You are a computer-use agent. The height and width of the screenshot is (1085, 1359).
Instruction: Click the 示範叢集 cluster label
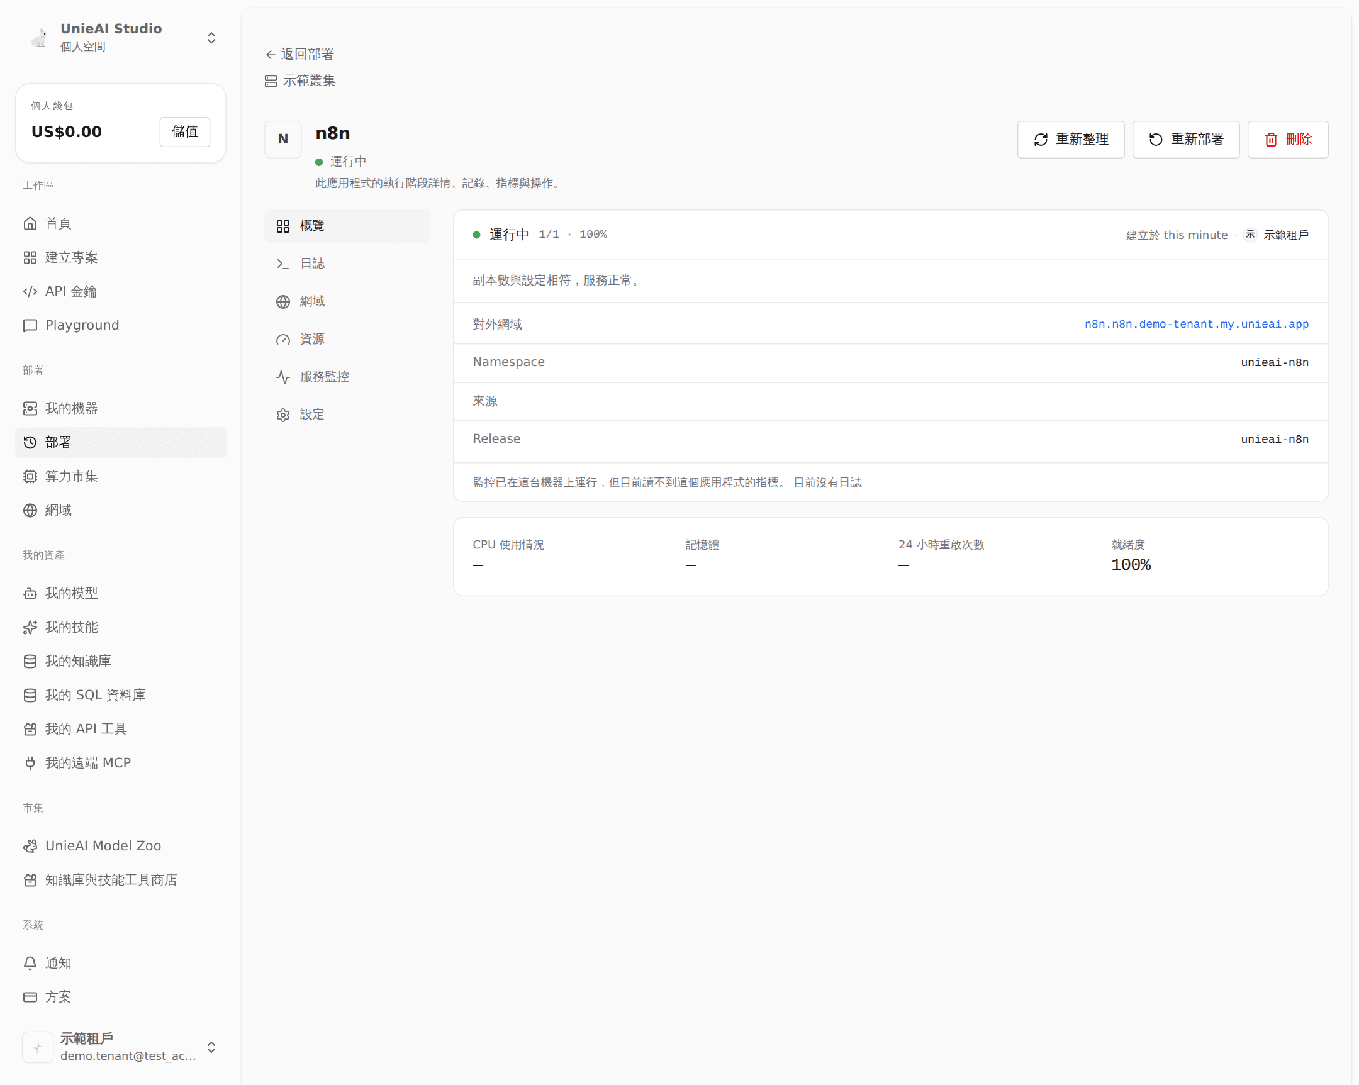click(x=300, y=81)
